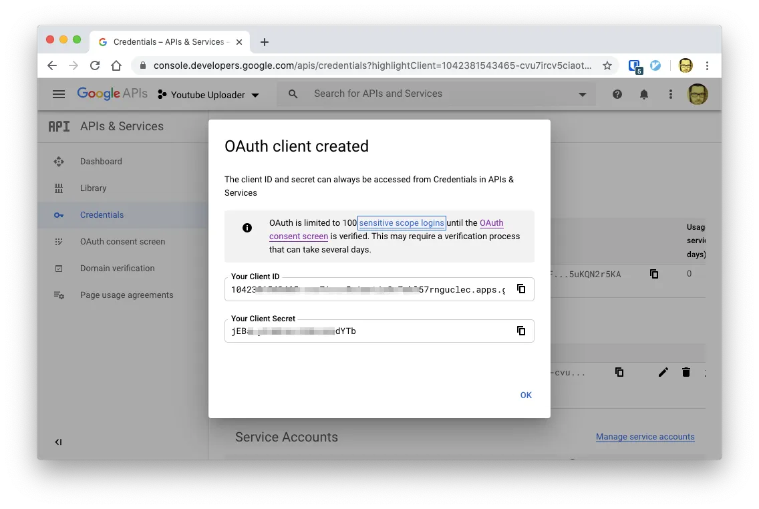Screen dimensions: 759x509
Task: Collapse the sidebar with the bottom arrow
Action: (x=58, y=442)
